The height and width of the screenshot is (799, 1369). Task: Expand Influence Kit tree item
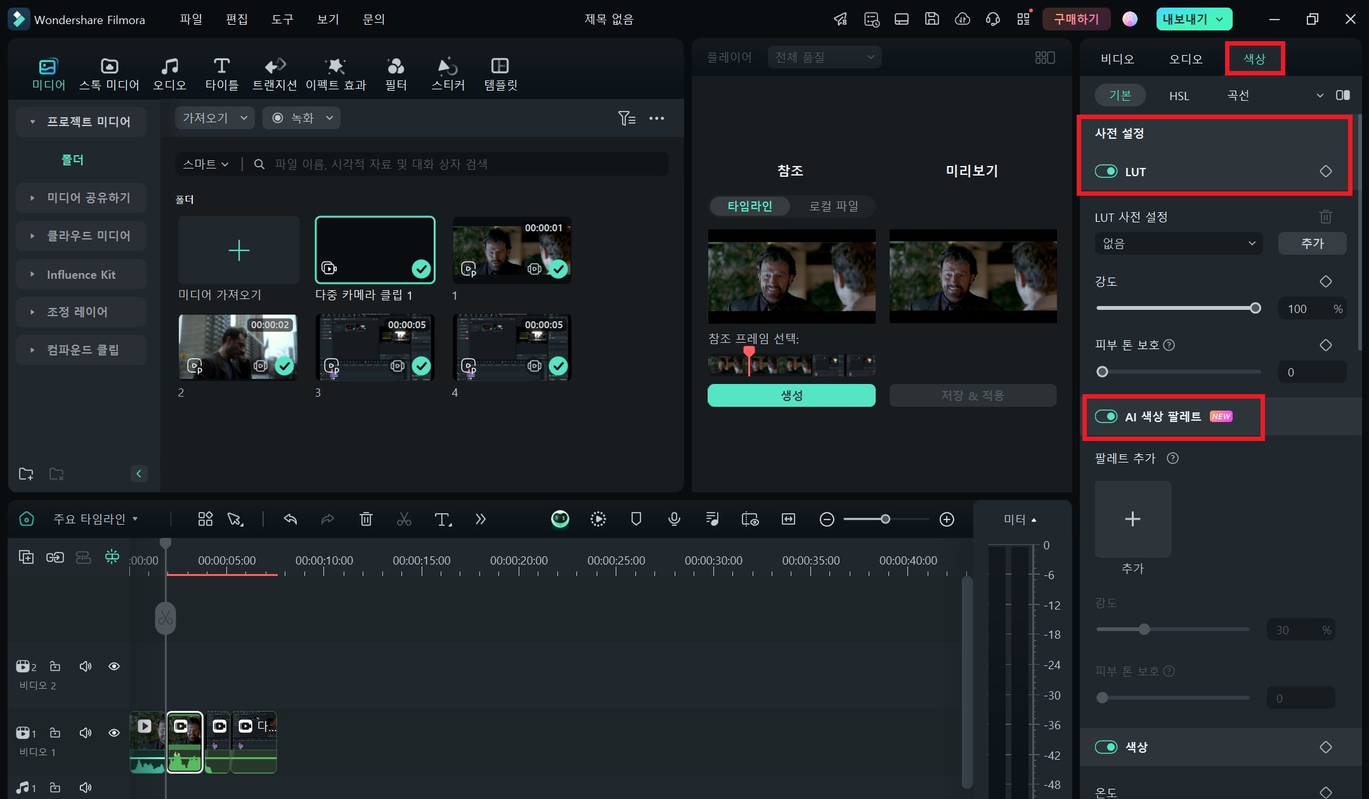click(x=81, y=274)
